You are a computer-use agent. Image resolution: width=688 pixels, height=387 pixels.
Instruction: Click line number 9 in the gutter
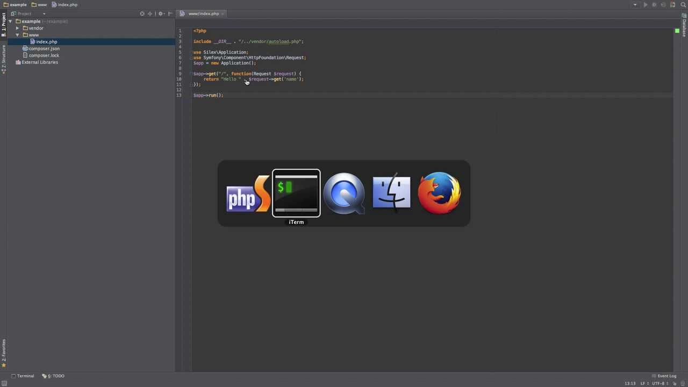click(180, 74)
